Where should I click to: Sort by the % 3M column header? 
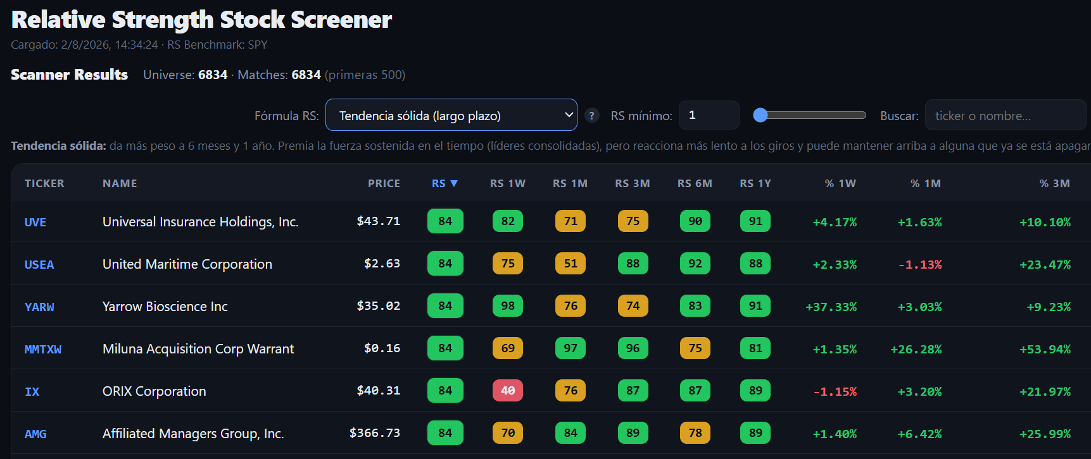[x=1054, y=183]
